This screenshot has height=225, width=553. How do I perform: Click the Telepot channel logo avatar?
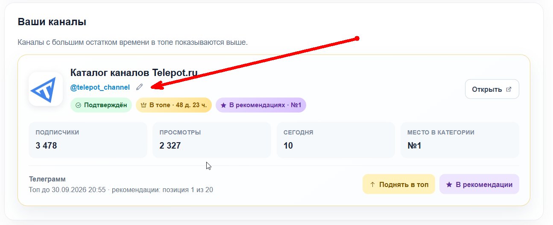click(46, 89)
